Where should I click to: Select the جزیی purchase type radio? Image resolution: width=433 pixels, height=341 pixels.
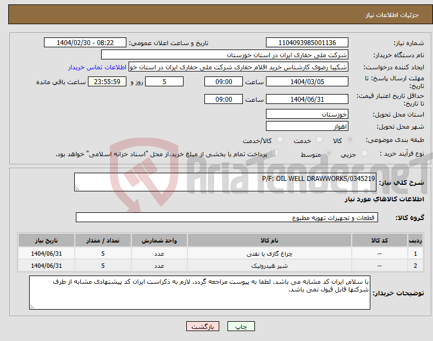pyautogui.click(x=364, y=153)
